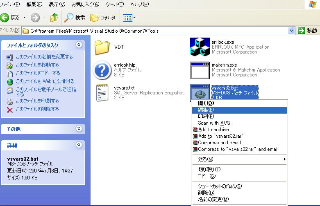The image size is (320, 206).
Task: Choose Add to archive...
Action: click(239, 130)
